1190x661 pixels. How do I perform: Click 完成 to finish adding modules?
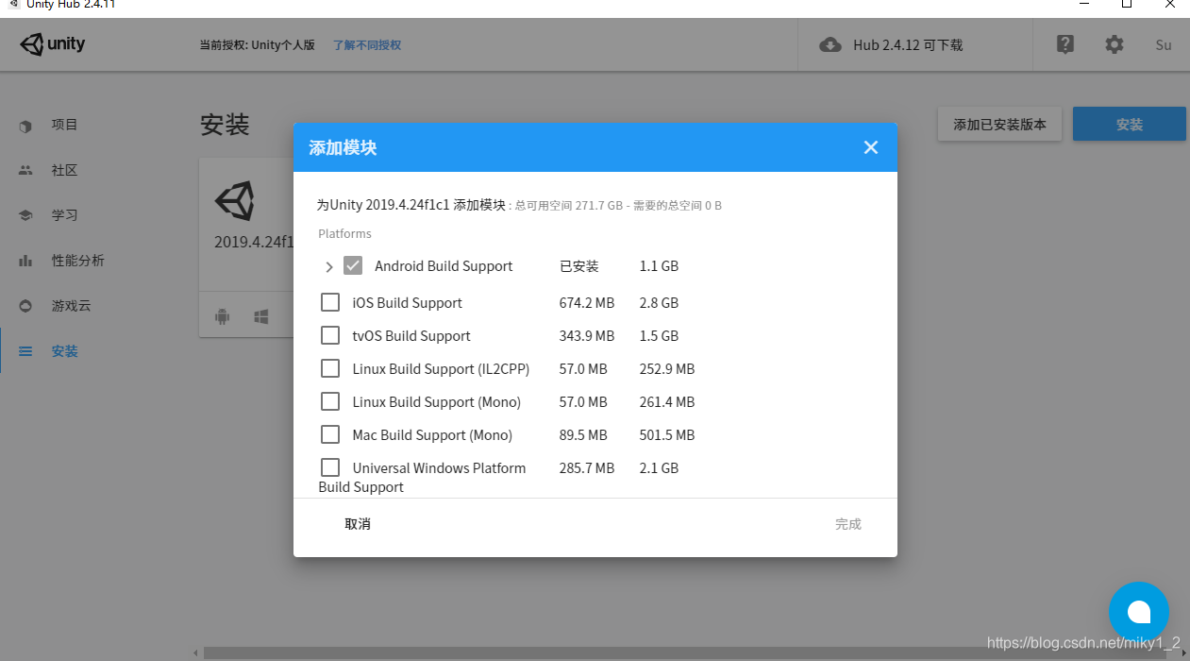(x=848, y=524)
